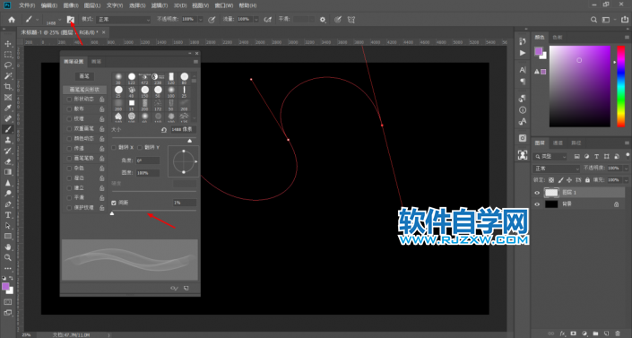Select the Zoom tool in toolbar
632x338 pixels.
[x=8, y=257]
